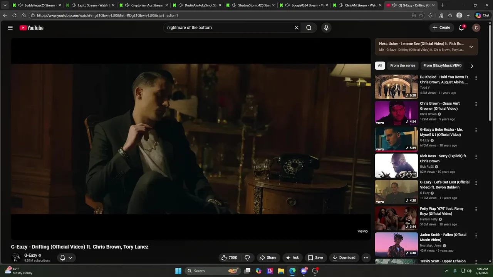Screen dimensions: 493x277
Task: Open Jaden Smith Fallen thumbnail
Action: click(x=396, y=244)
